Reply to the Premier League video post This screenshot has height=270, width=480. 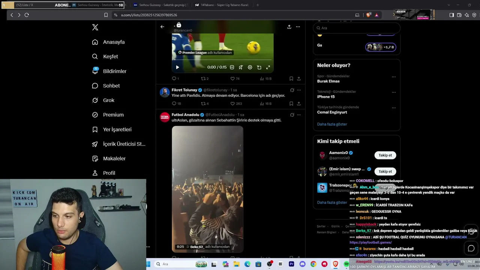point(175,79)
